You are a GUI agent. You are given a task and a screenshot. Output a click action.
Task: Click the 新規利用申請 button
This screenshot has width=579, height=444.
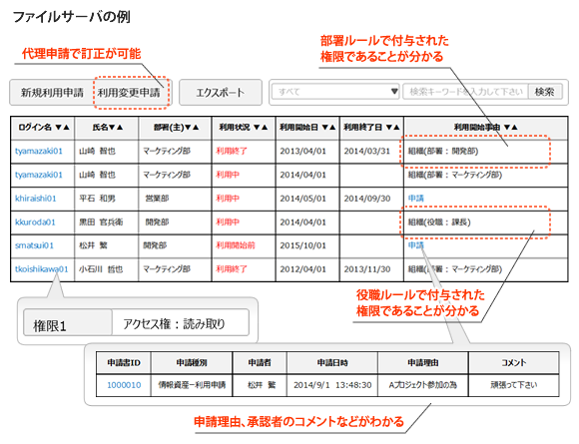point(52,92)
